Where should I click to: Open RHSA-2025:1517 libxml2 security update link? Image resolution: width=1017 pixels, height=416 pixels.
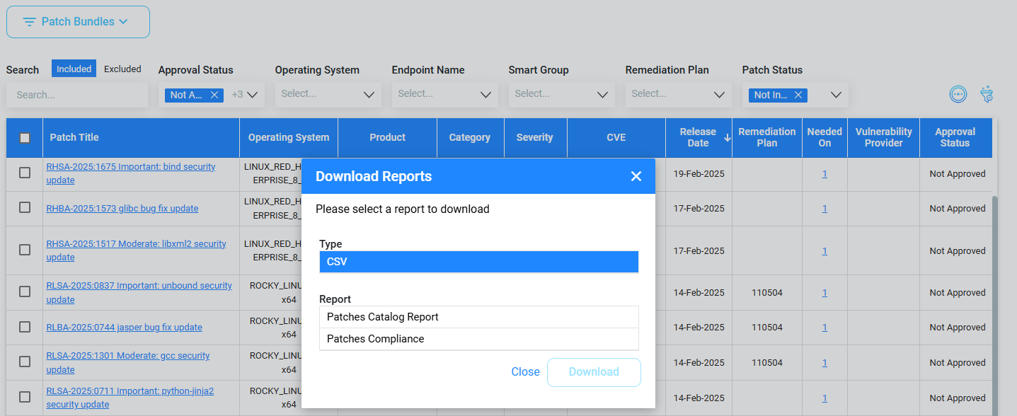pyautogui.click(x=137, y=250)
